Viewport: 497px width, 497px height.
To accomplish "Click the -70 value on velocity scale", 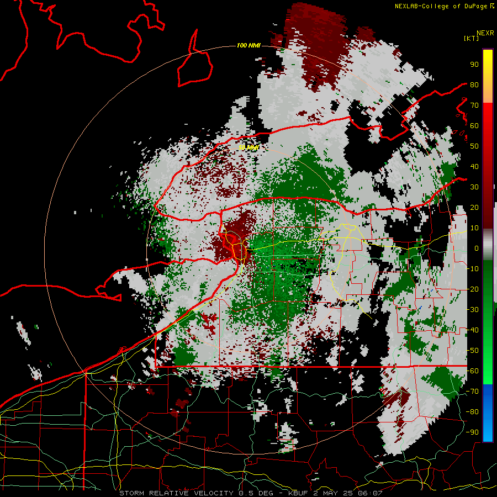I will click(472, 391).
